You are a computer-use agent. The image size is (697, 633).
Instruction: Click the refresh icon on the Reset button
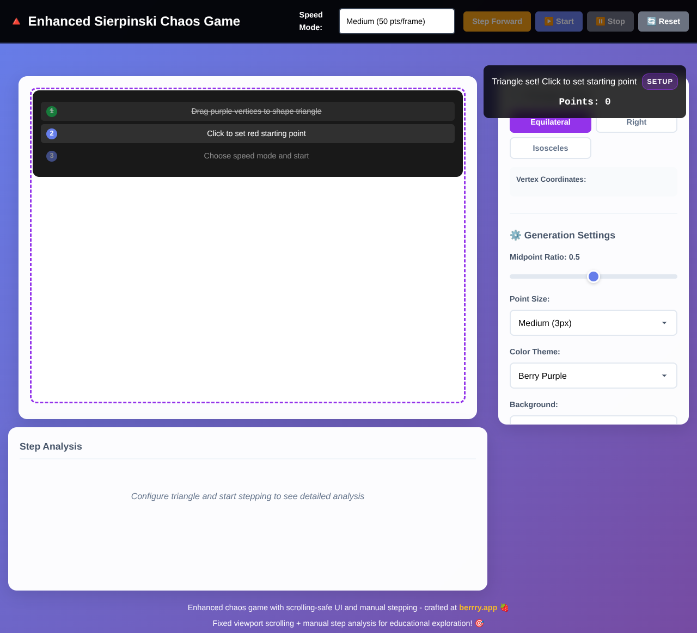651,21
